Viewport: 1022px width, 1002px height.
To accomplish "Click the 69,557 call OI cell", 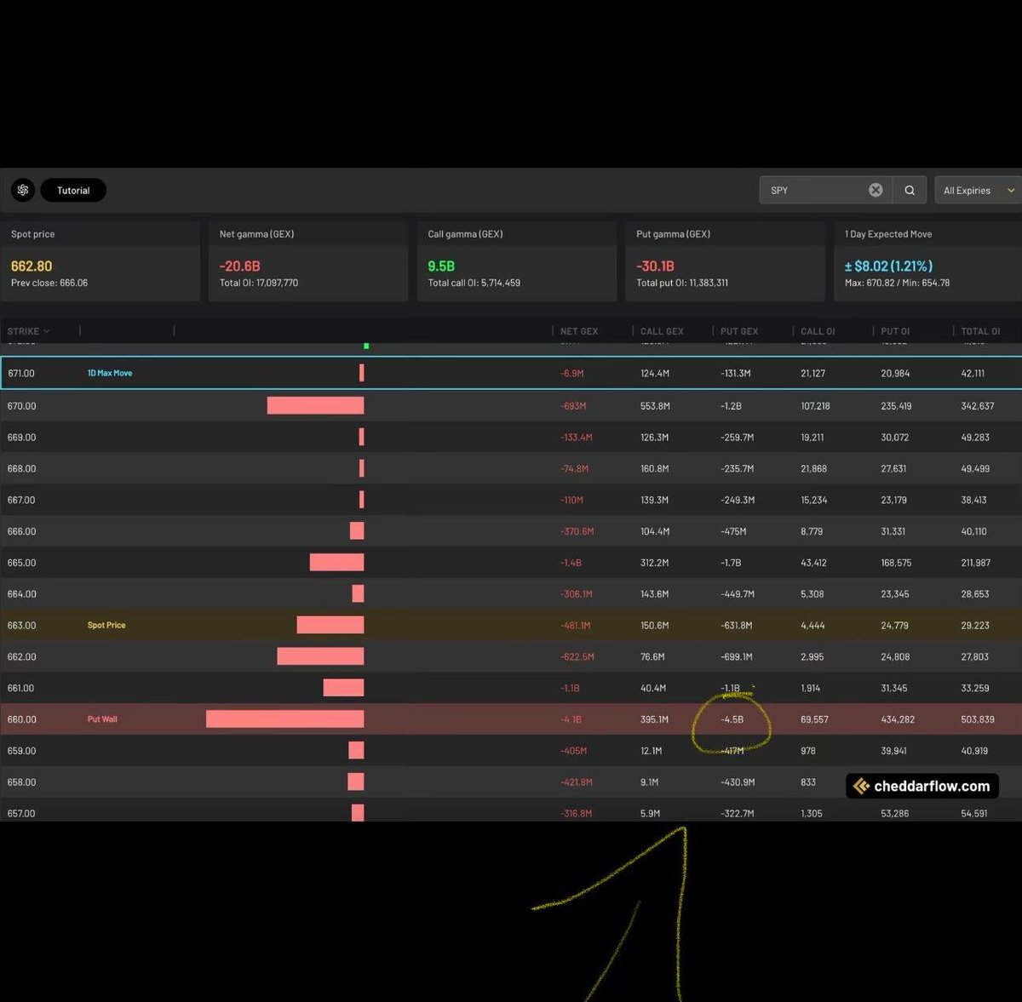I will [x=814, y=719].
